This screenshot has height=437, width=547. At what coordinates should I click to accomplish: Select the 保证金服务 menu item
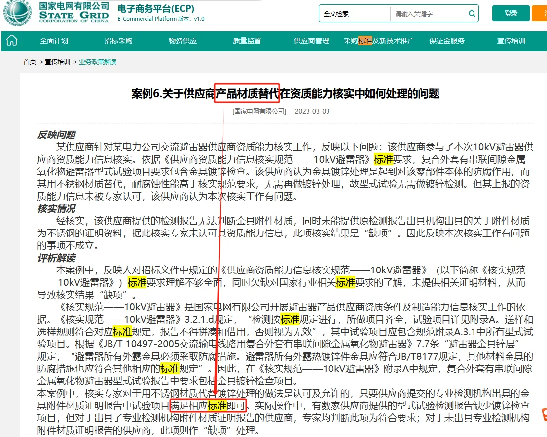pos(446,42)
